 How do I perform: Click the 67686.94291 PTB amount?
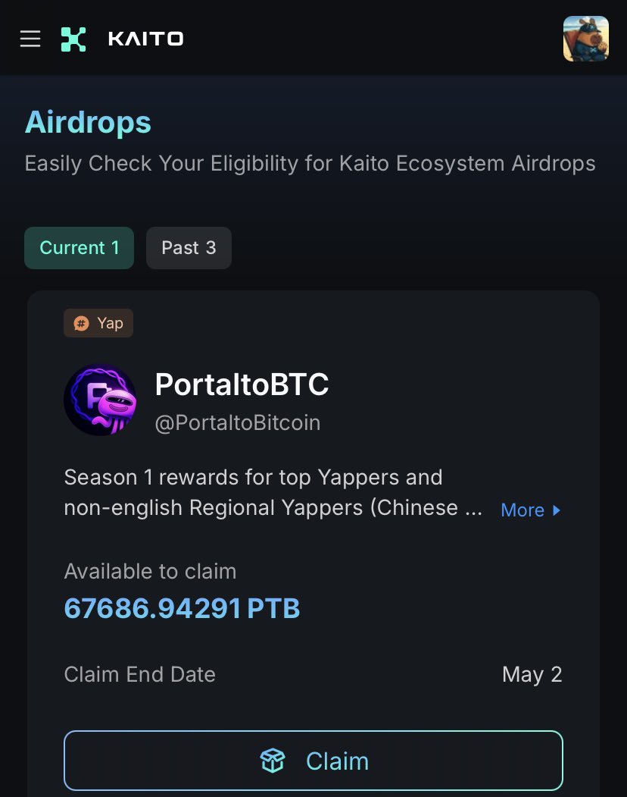(182, 608)
